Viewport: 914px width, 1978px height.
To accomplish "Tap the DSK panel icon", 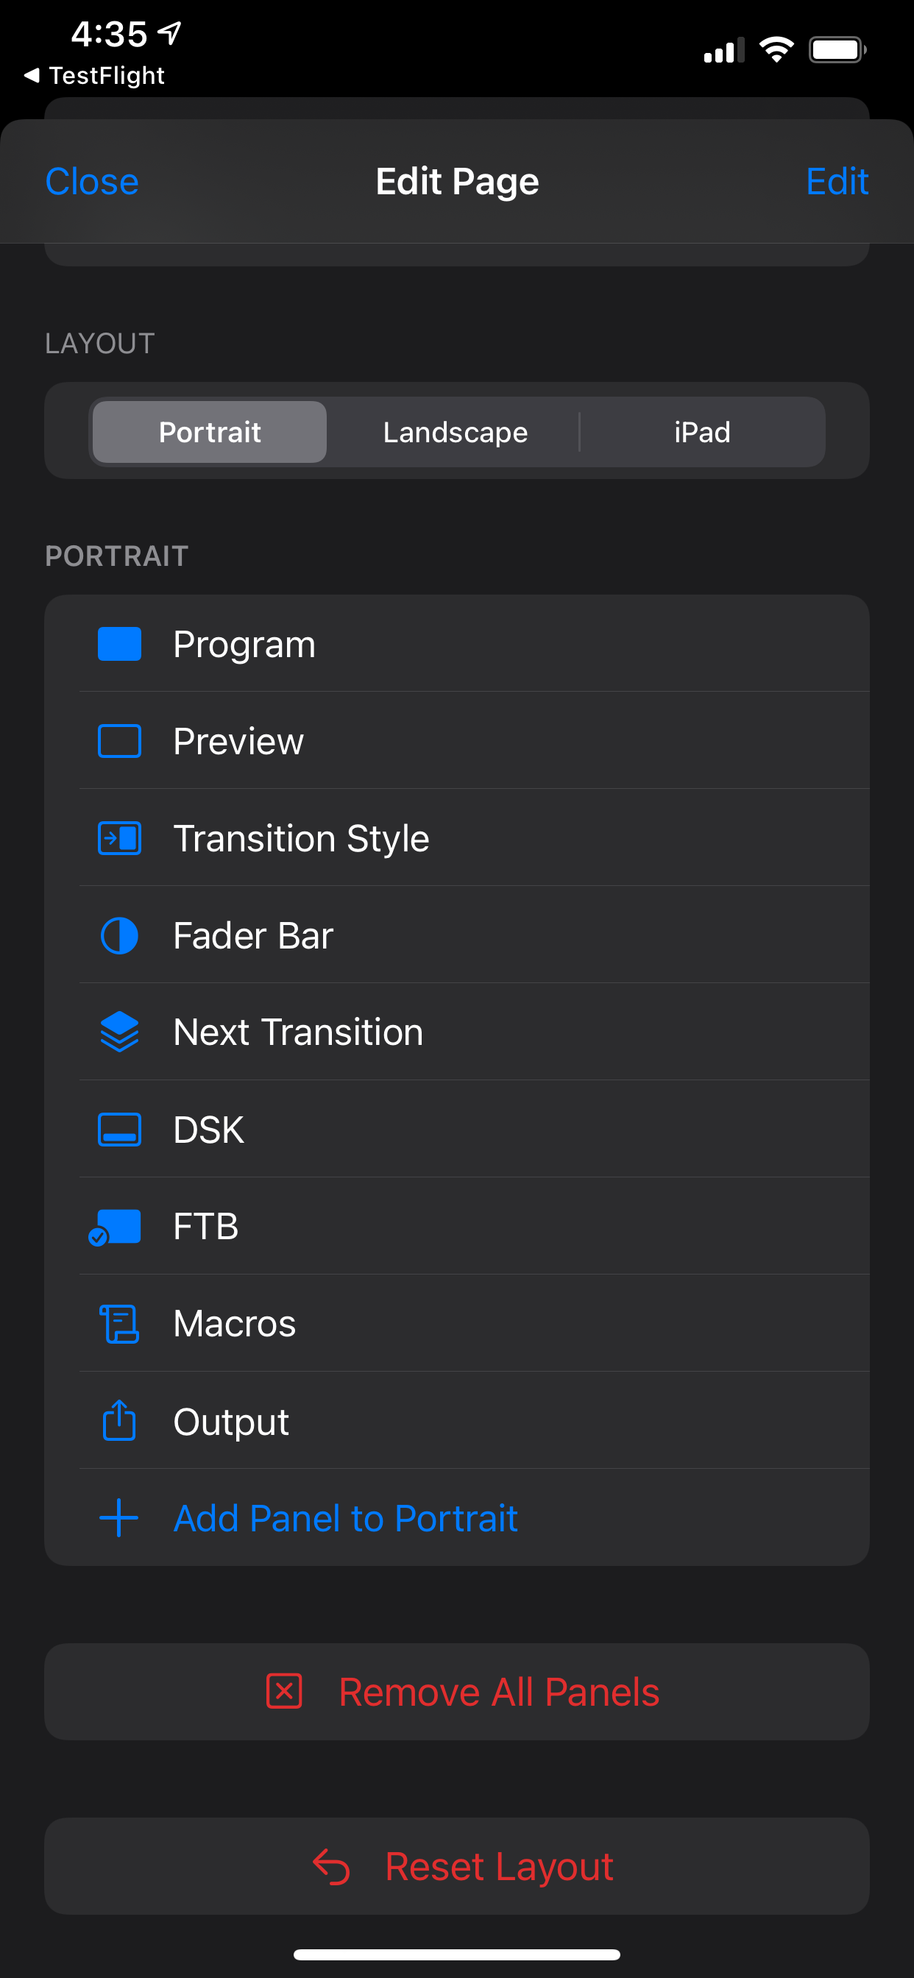I will (119, 1130).
